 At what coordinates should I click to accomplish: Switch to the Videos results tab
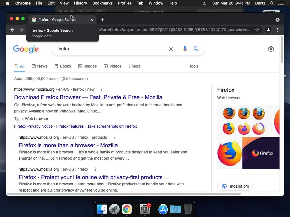tap(113, 66)
